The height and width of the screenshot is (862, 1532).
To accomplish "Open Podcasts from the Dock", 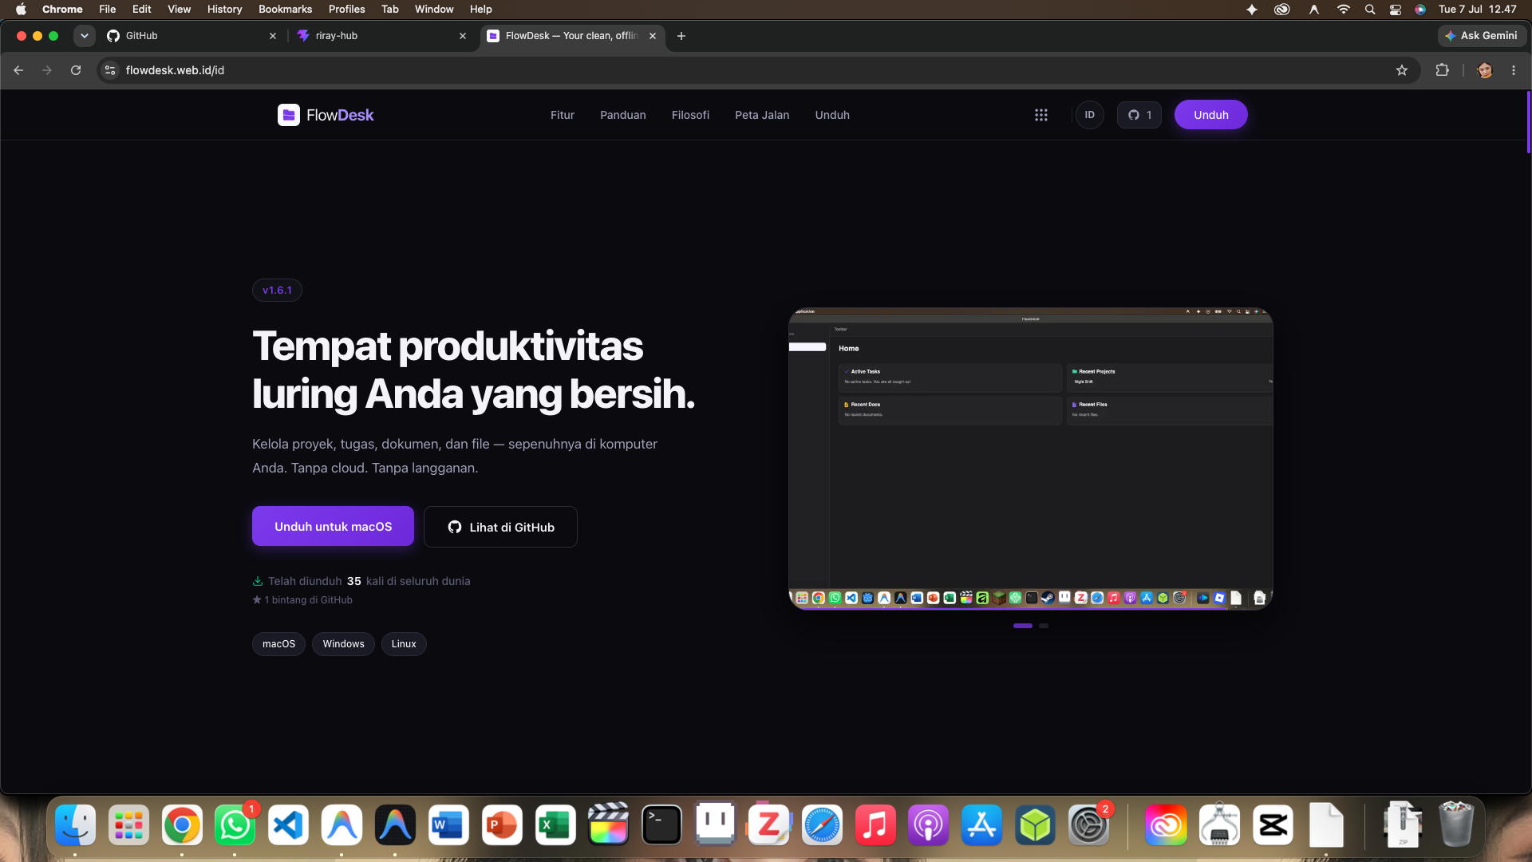I will (x=929, y=825).
